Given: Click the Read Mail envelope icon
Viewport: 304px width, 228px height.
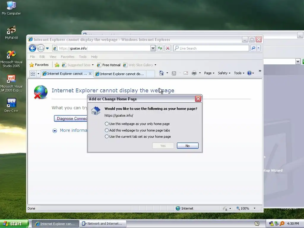Looking at the screenshot, I should click(x=186, y=73).
